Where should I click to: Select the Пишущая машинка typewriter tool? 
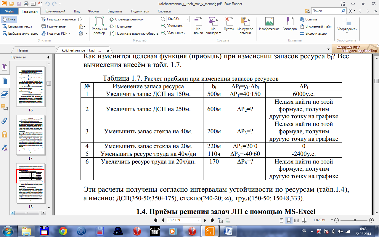tap(58, 19)
